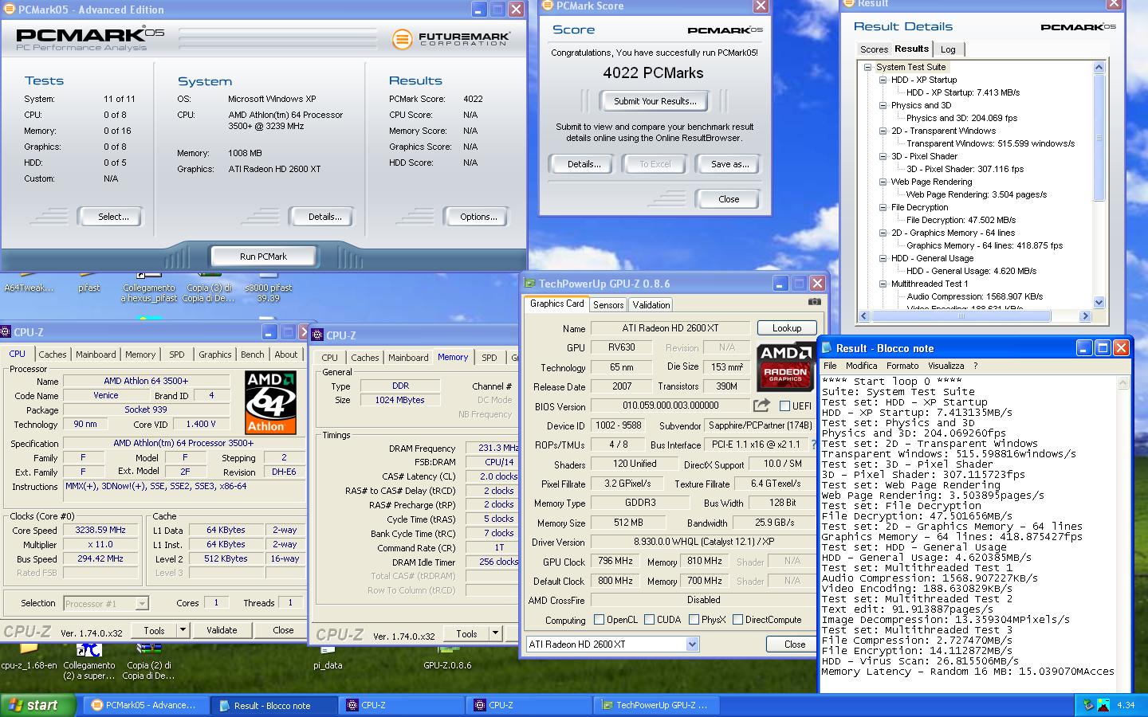
Task: Open the Tools dropdown arrow in CPU-Z Memory window
Action: click(495, 633)
